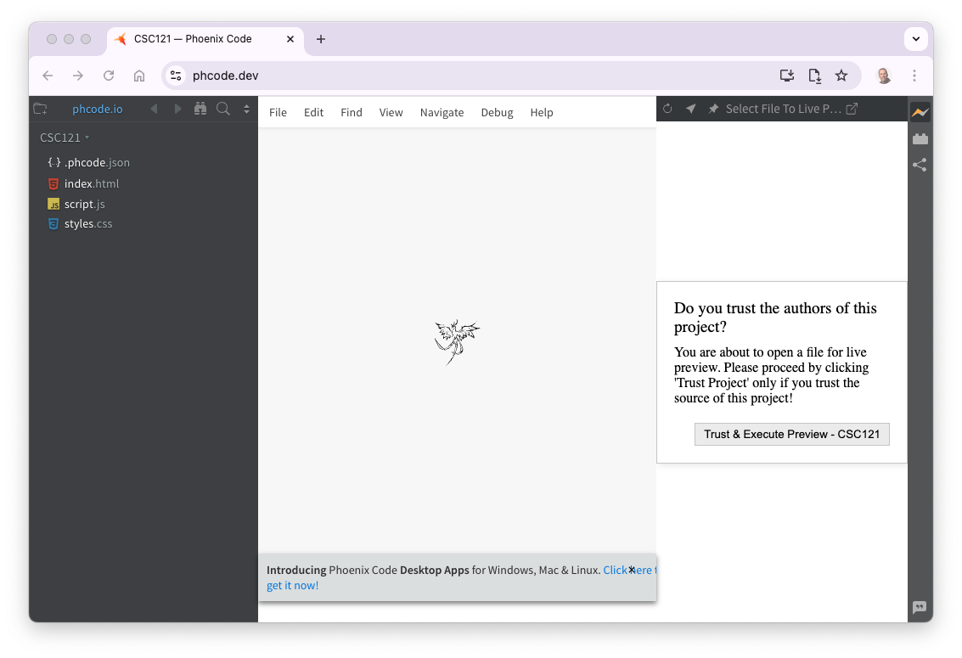Viewport: 962px width, 658px height.
Task: Expand the CSC121 project dropdown
Action: tap(85, 137)
